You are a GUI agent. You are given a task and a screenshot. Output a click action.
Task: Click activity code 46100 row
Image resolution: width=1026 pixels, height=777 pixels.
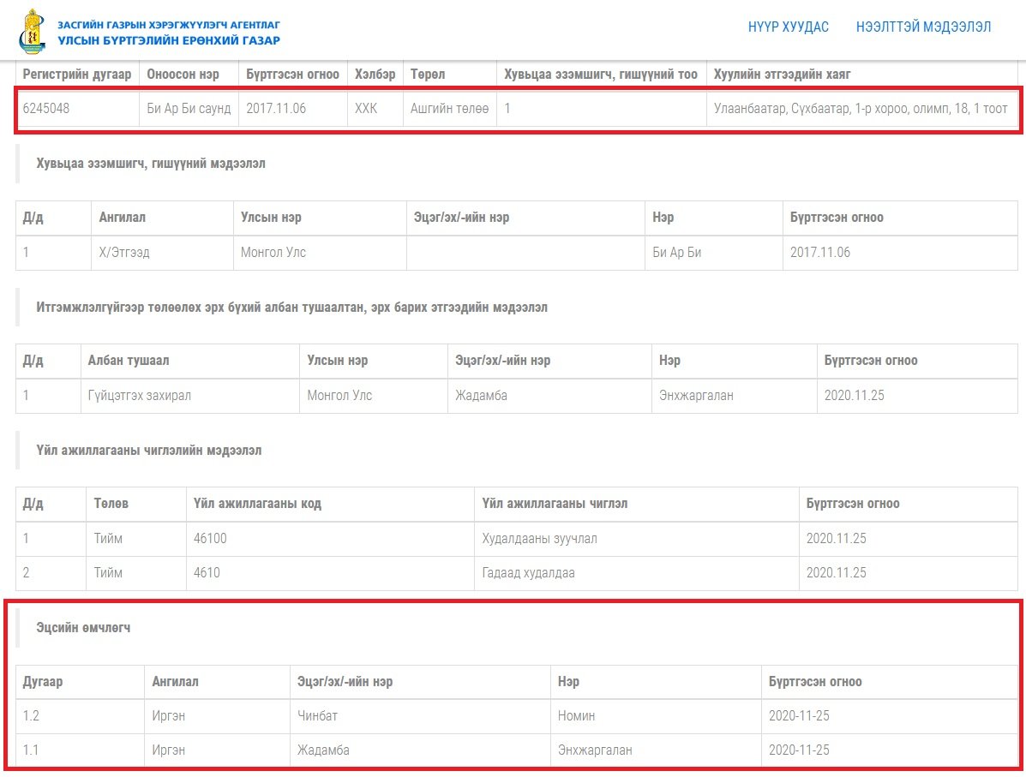(517, 539)
